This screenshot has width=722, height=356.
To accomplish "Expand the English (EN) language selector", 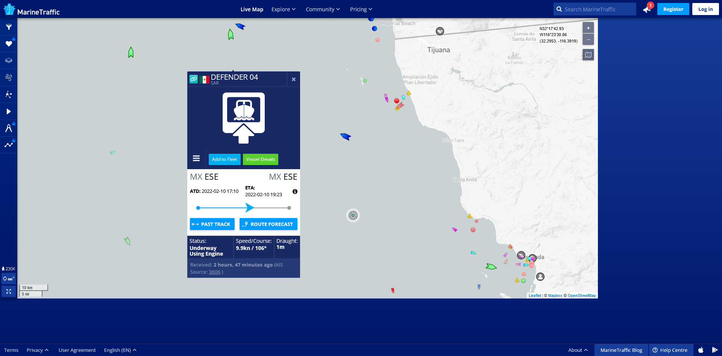I will [x=120, y=350].
